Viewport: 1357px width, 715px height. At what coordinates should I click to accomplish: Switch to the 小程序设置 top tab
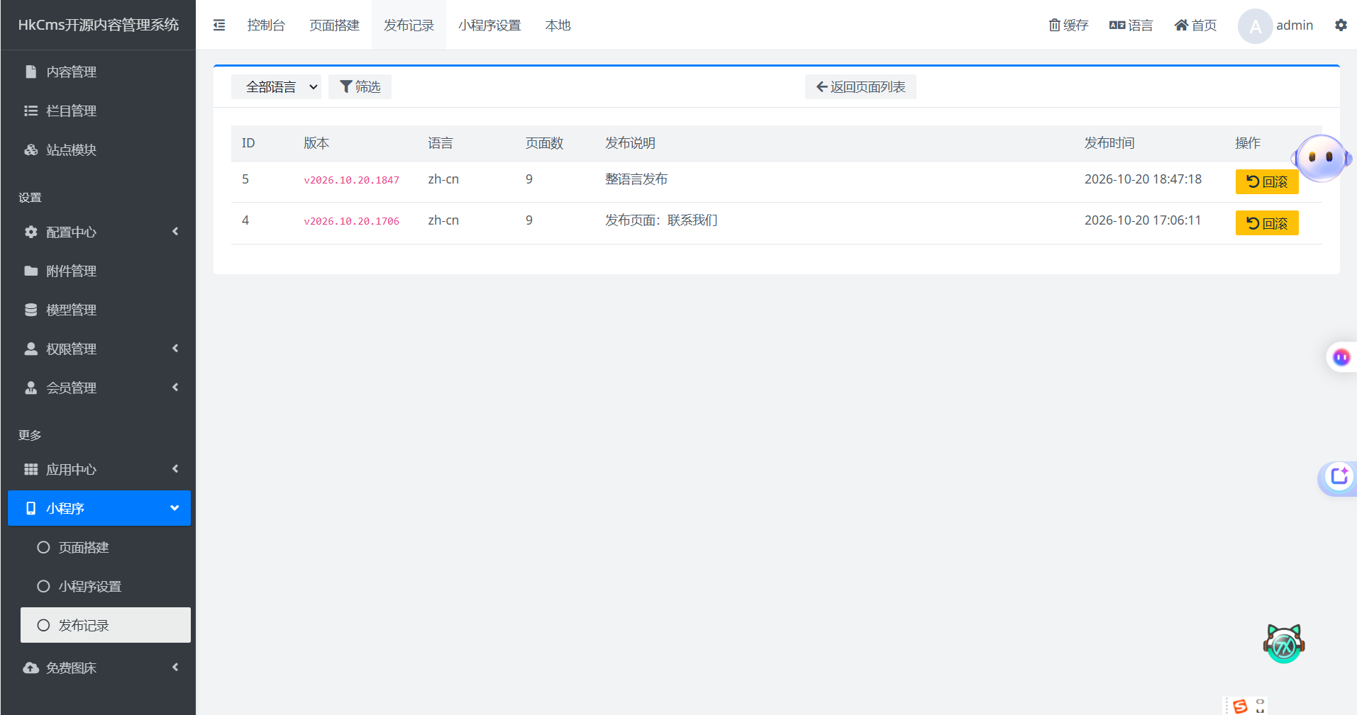tap(489, 26)
